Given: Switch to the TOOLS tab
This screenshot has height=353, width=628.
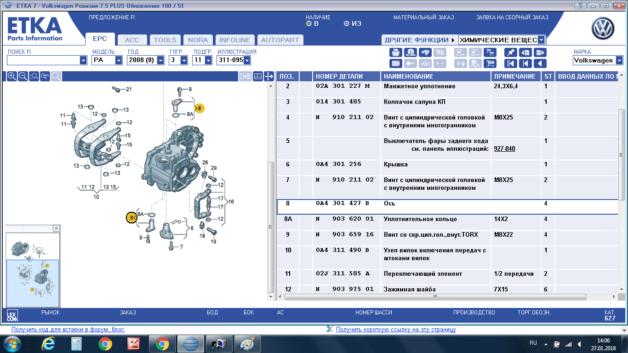Looking at the screenshot, I should click(165, 40).
